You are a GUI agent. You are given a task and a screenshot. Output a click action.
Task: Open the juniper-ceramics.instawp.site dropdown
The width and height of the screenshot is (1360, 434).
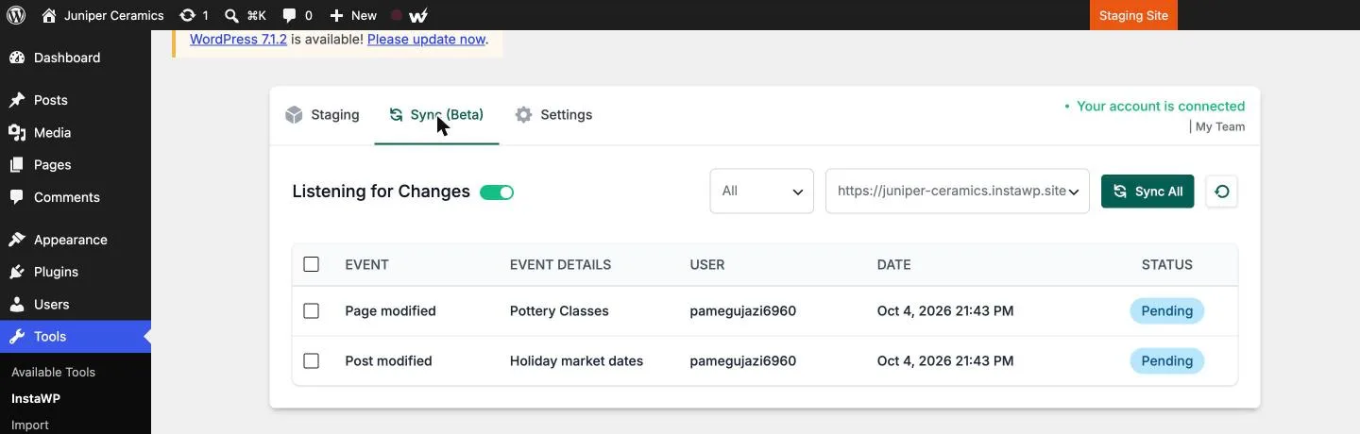tap(958, 192)
